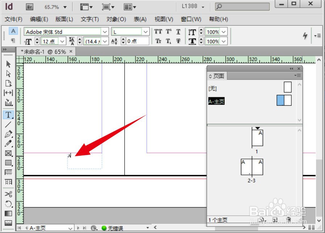Open the 窗口(W) menu

[x=191, y=19]
